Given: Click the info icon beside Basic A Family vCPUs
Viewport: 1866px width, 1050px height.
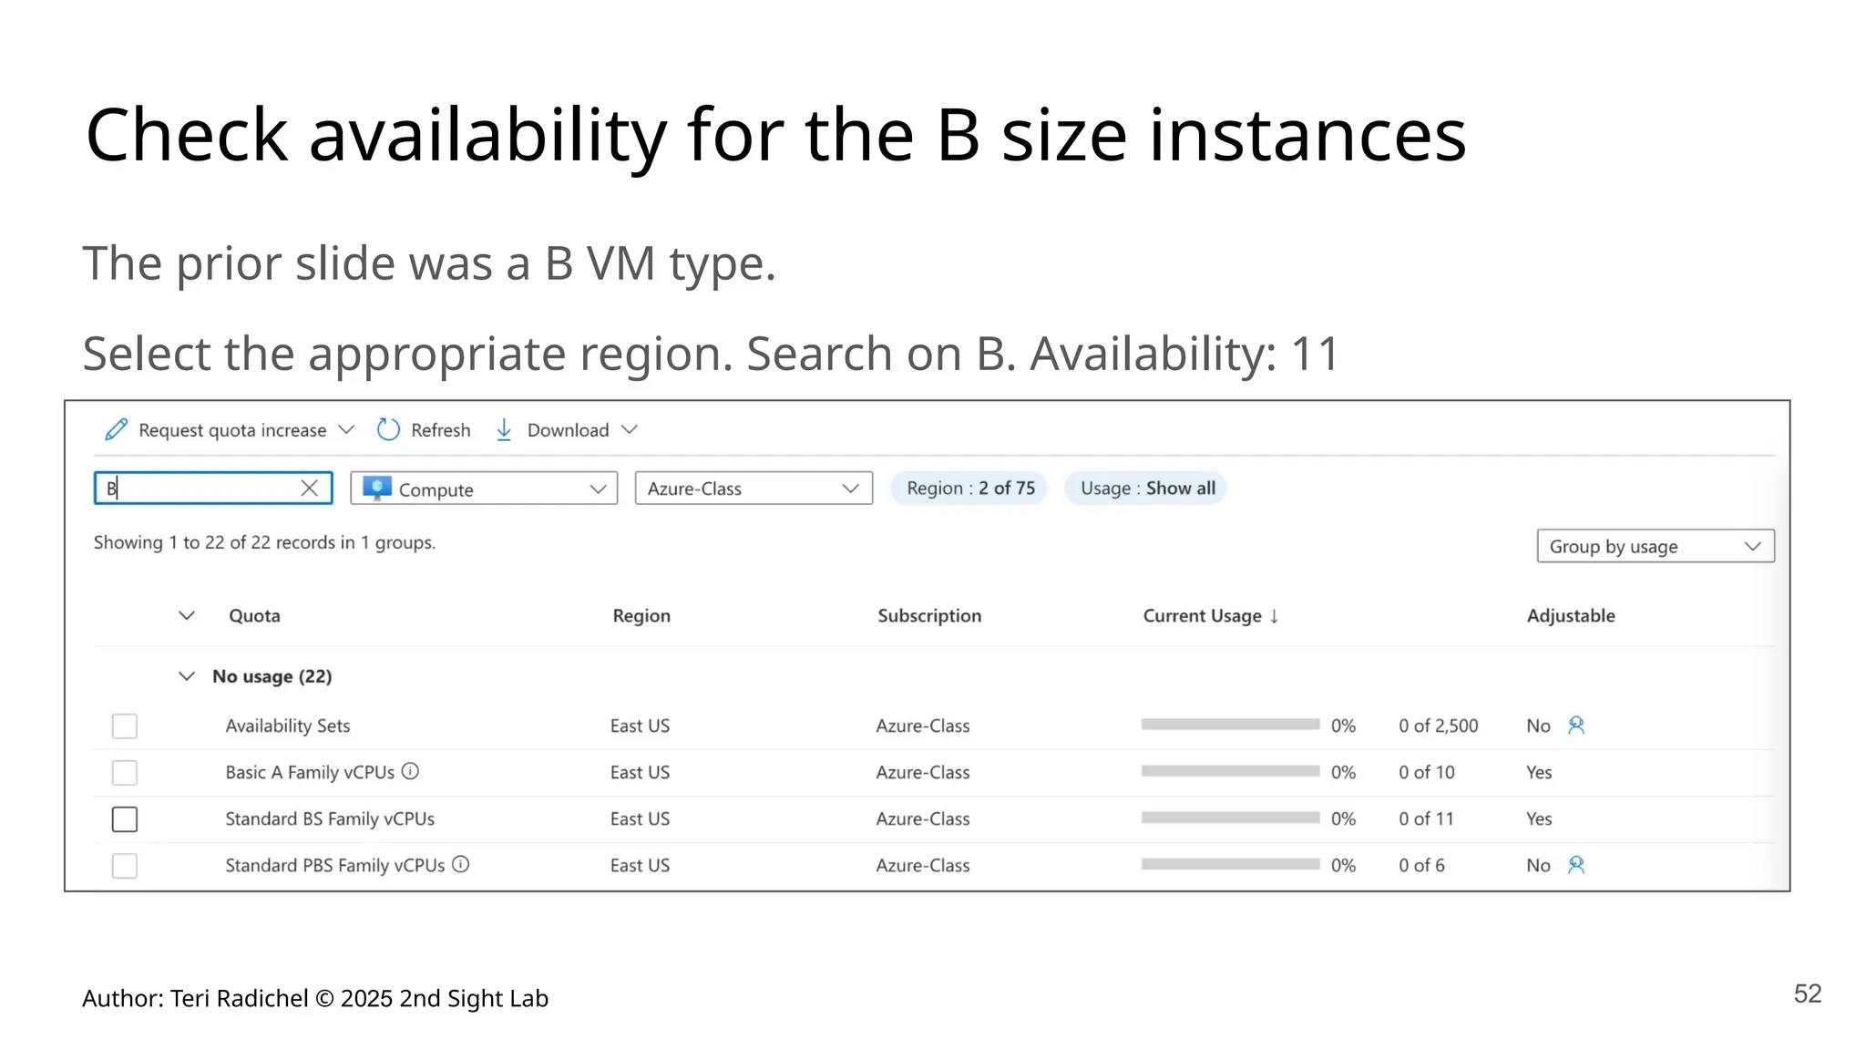Looking at the screenshot, I should 411,771.
